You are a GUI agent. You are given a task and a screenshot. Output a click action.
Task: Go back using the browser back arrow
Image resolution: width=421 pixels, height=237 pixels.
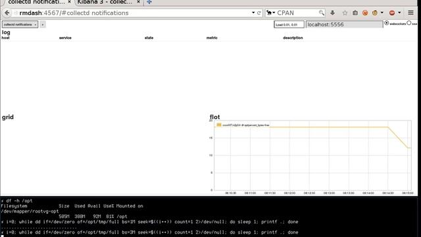click(x=7, y=13)
